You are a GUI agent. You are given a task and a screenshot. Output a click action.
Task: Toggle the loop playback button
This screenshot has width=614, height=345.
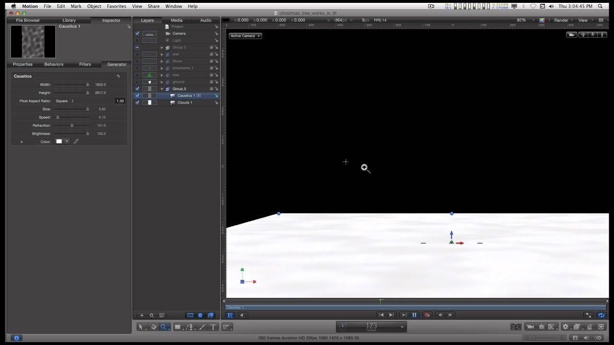coord(601,315)
